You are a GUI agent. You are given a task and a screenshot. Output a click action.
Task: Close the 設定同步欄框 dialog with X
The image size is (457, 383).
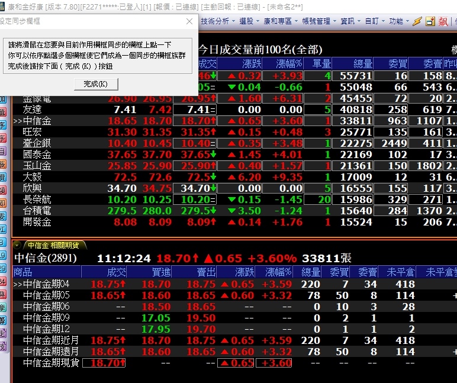(189, 21)
